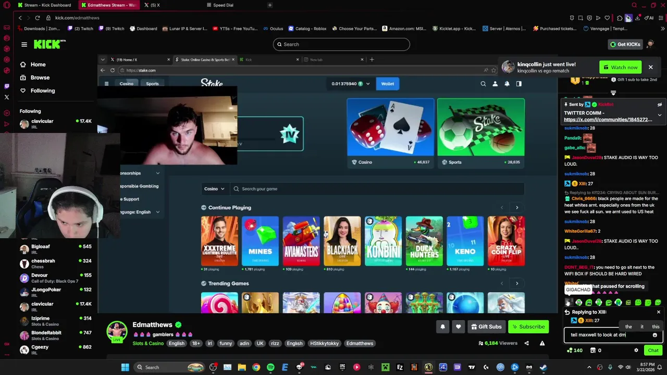Open the Windows Start menu
The image size is (667, 375).
click(x=125, y=367)
